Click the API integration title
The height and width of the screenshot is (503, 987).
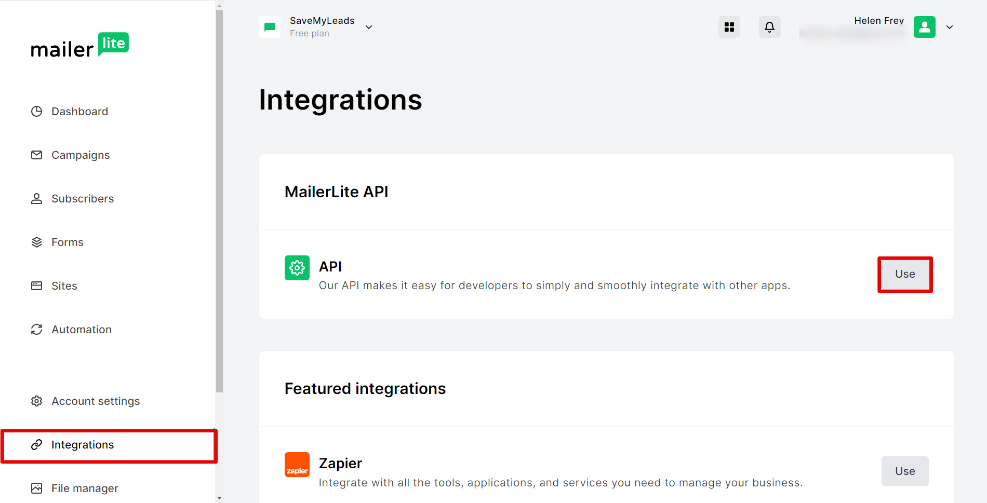[x=330, y=266]
